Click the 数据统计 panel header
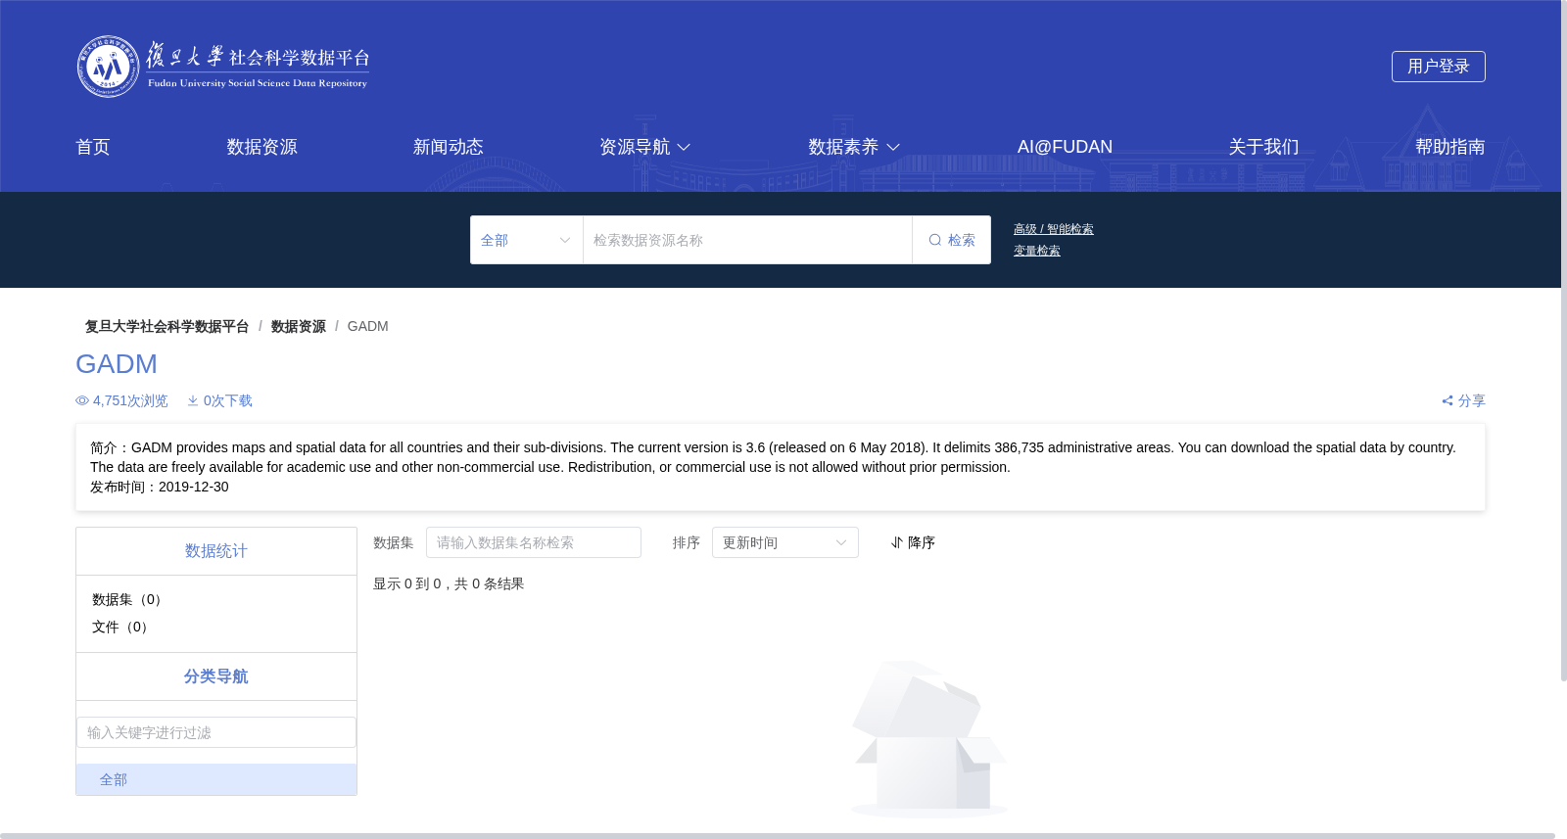Viewport: 1567px width, 839px height. (216, 551)
